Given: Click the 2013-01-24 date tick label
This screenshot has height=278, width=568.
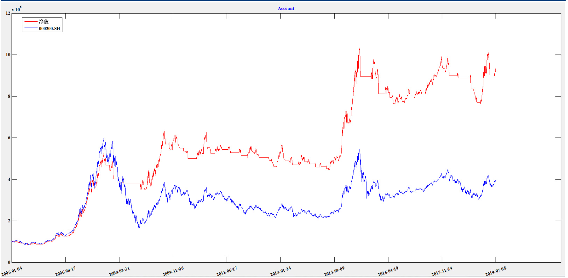Looking at the screenshot, I should pos(280,271).
